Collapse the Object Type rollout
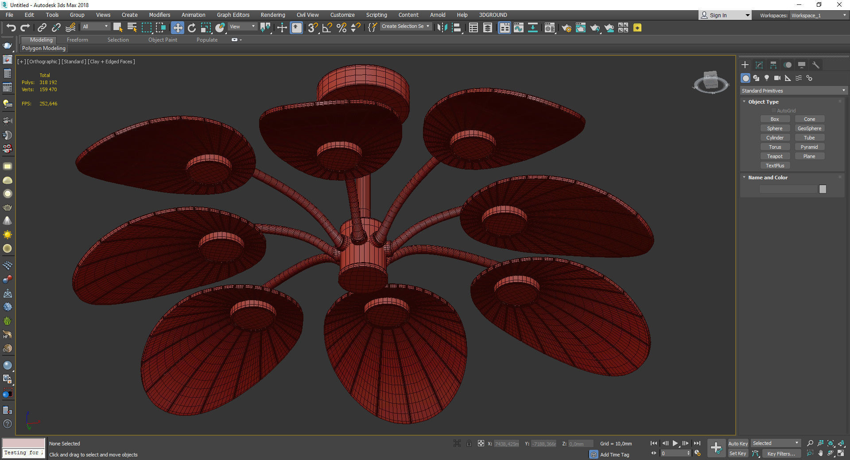850x460 pixels. point(763,102)
